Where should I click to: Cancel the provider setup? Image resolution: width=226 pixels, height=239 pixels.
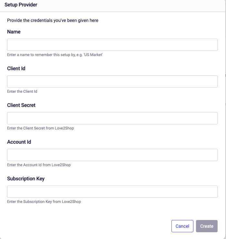coord(182,226)
